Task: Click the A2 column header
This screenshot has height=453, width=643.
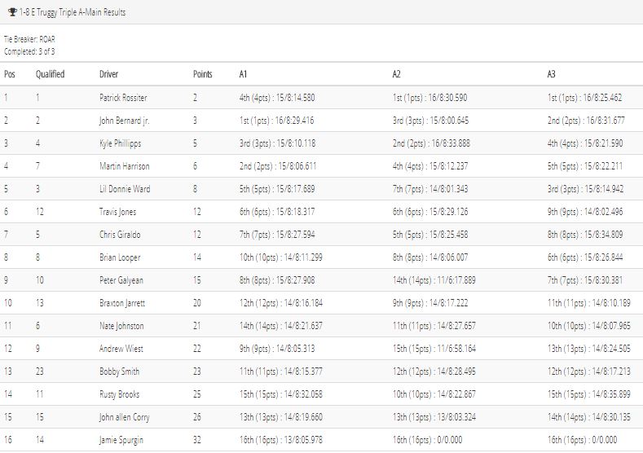Action: click(x=396, y=74)
